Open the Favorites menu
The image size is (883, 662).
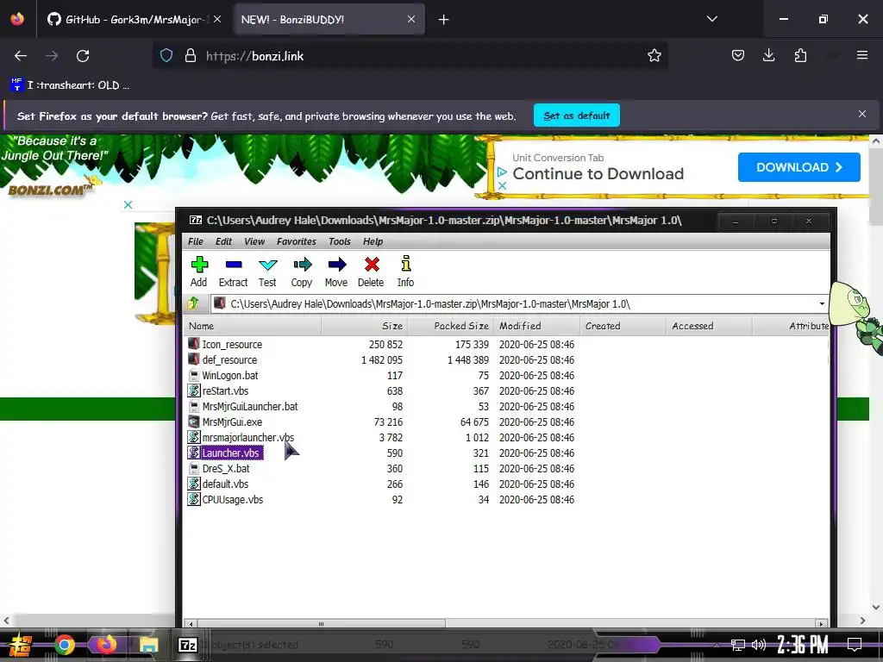click(297, 241)
